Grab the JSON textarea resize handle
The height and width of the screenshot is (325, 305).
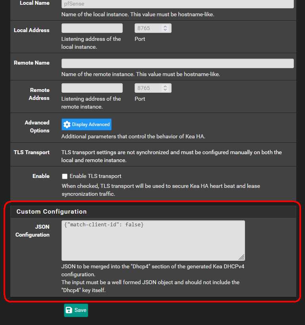pyautogui.click(x=242, y=257)
